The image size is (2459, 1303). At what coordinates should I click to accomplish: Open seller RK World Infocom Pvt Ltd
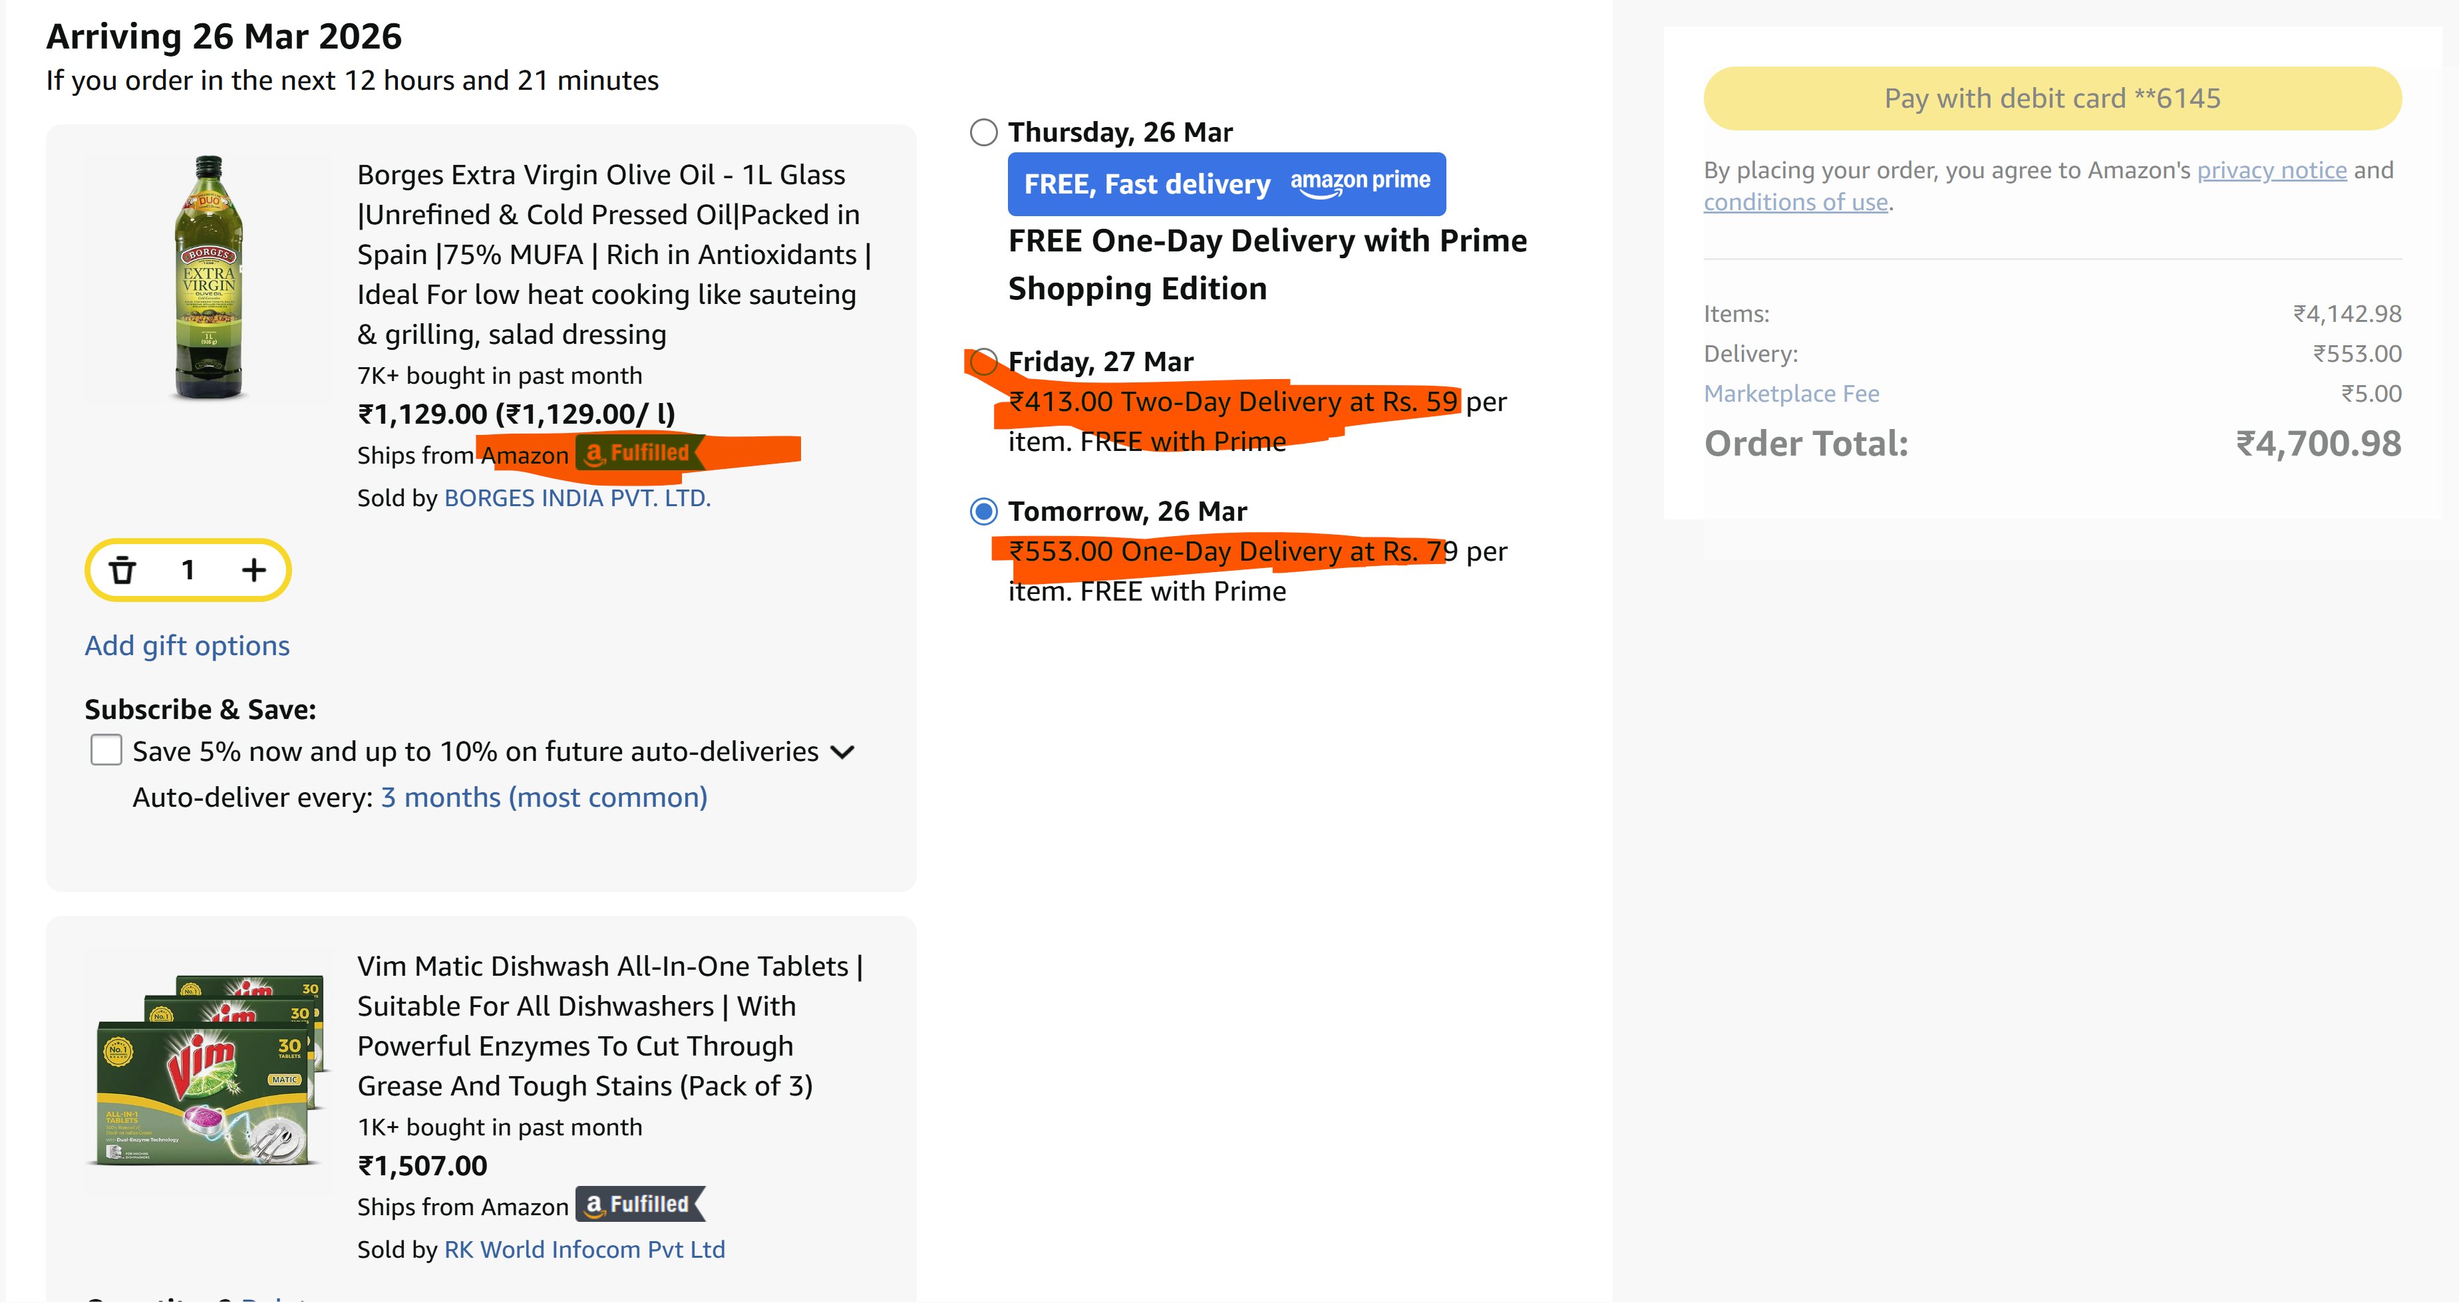coord(583,1248)
